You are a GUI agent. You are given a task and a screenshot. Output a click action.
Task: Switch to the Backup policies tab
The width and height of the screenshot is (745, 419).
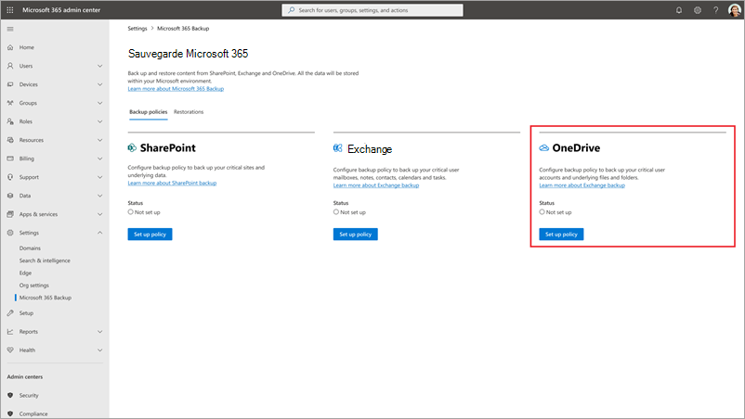[149, 112]
